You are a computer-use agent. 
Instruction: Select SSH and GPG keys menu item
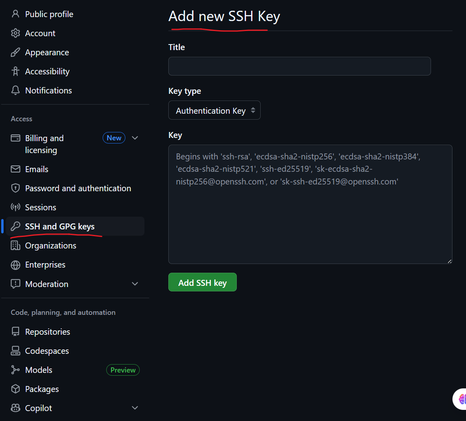tap(75, 226)
